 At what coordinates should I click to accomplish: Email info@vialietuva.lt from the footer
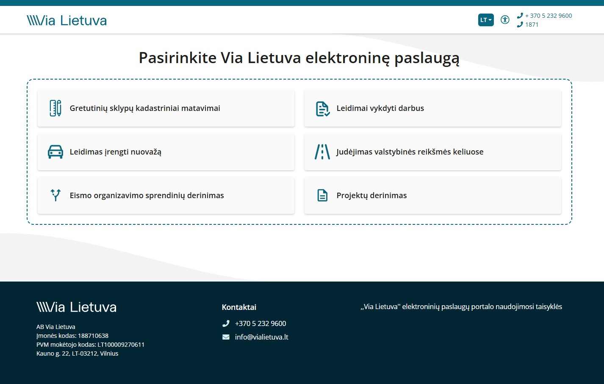[x=262, y=337]
